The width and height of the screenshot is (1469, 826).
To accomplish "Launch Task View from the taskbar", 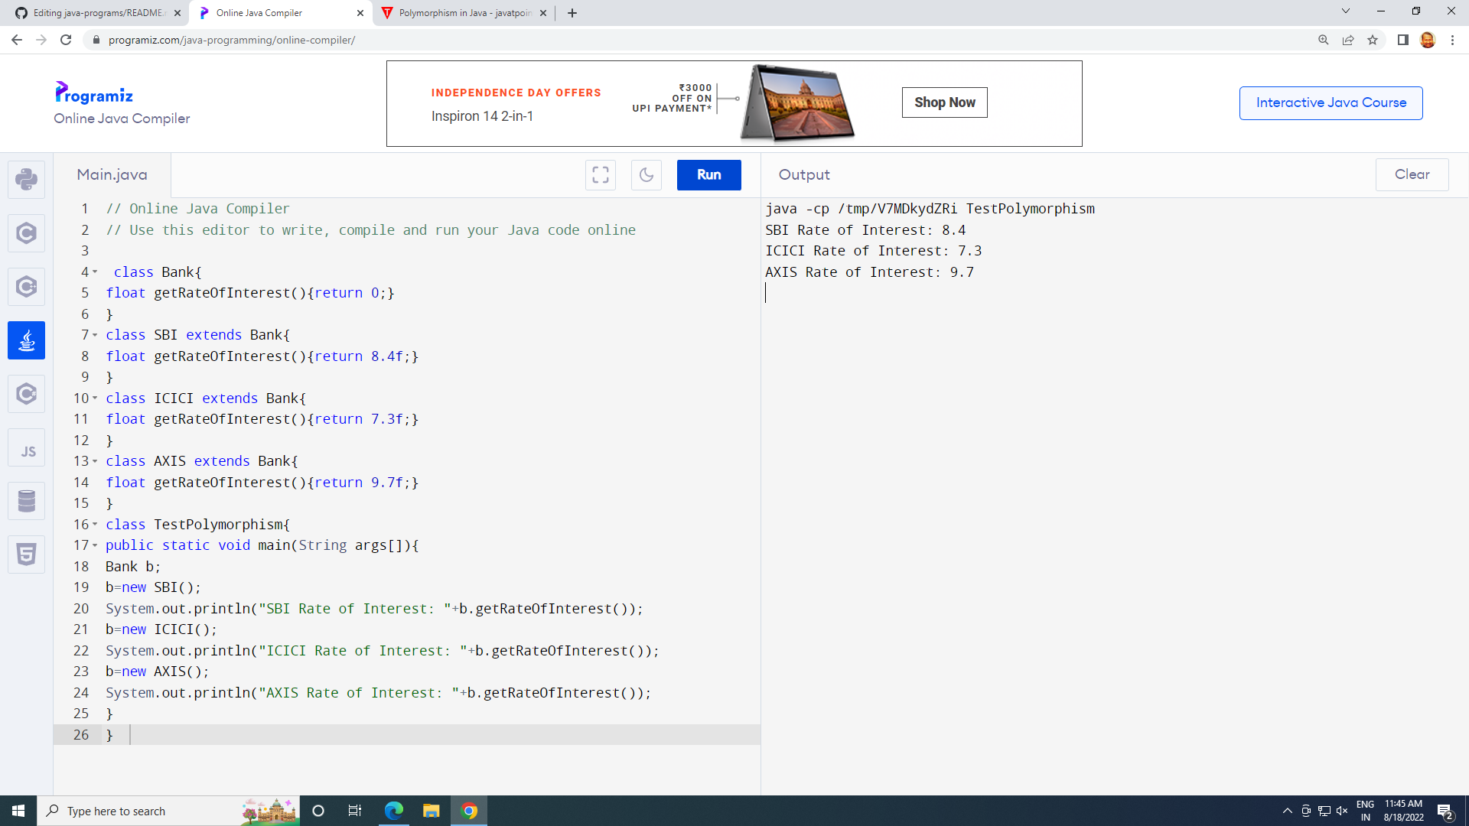I will tap(354, 810).
